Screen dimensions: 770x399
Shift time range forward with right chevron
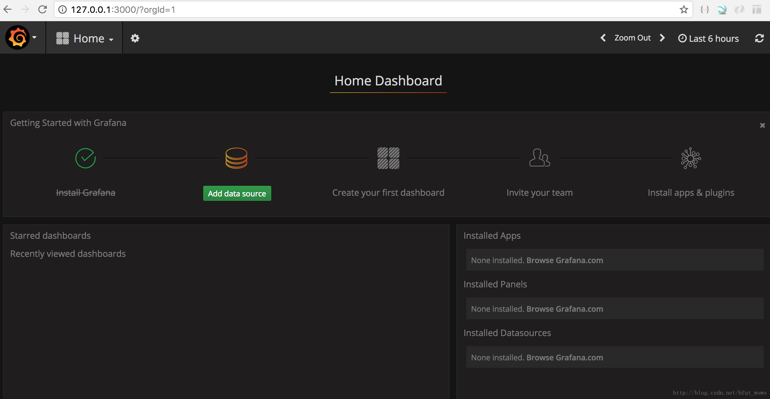click(x=662, y=38)
